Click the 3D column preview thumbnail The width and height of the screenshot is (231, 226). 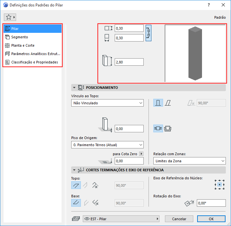point(195,53)
